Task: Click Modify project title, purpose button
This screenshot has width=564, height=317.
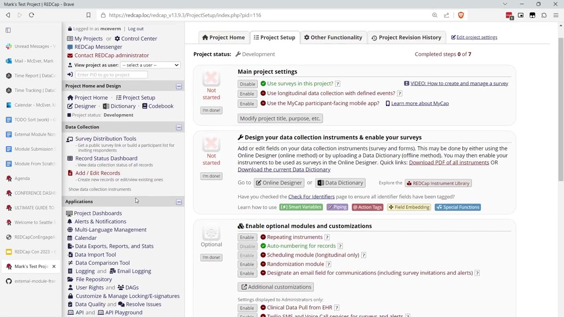Action: click(x=280, y=118)
